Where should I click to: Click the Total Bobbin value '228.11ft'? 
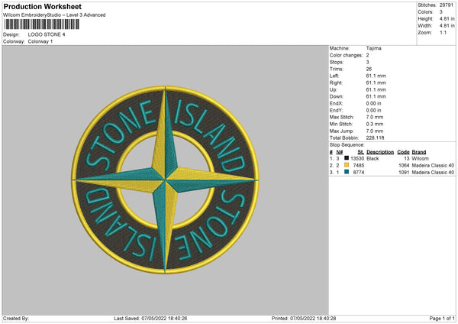375,138
